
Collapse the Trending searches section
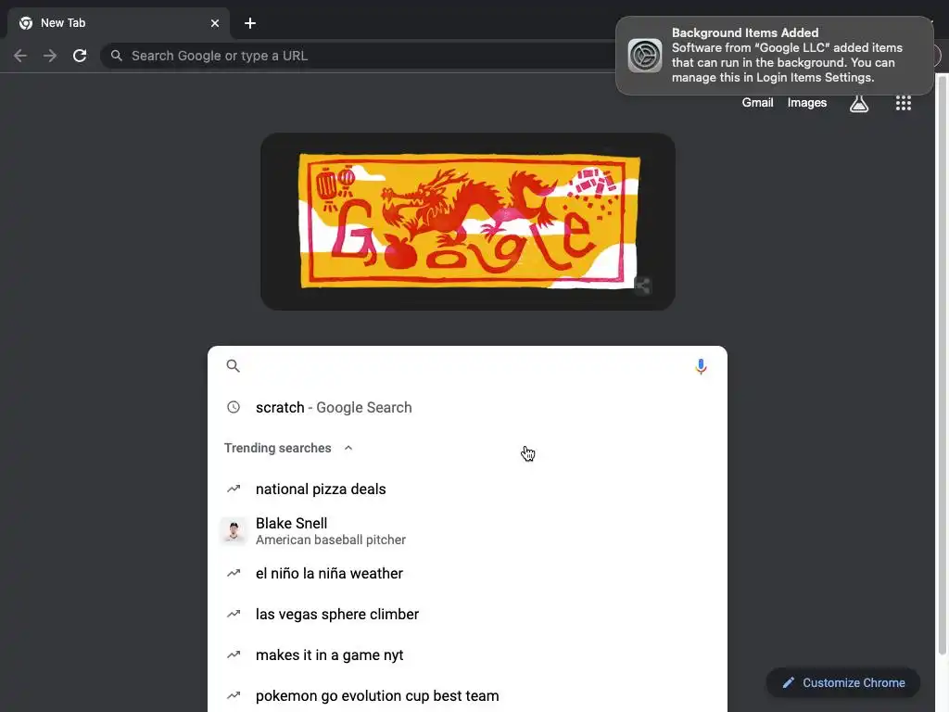tap(348, 448)
